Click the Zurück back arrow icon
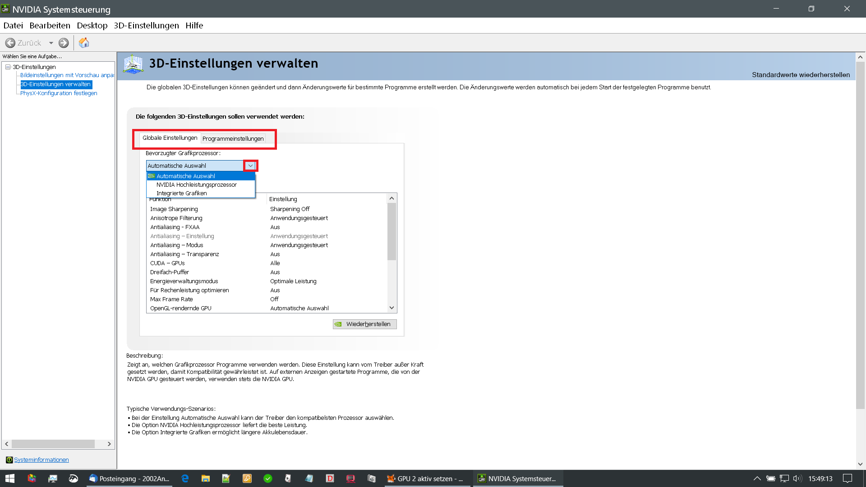The width and height of the screenshot is (866, 487). click(x=10, y=43)
